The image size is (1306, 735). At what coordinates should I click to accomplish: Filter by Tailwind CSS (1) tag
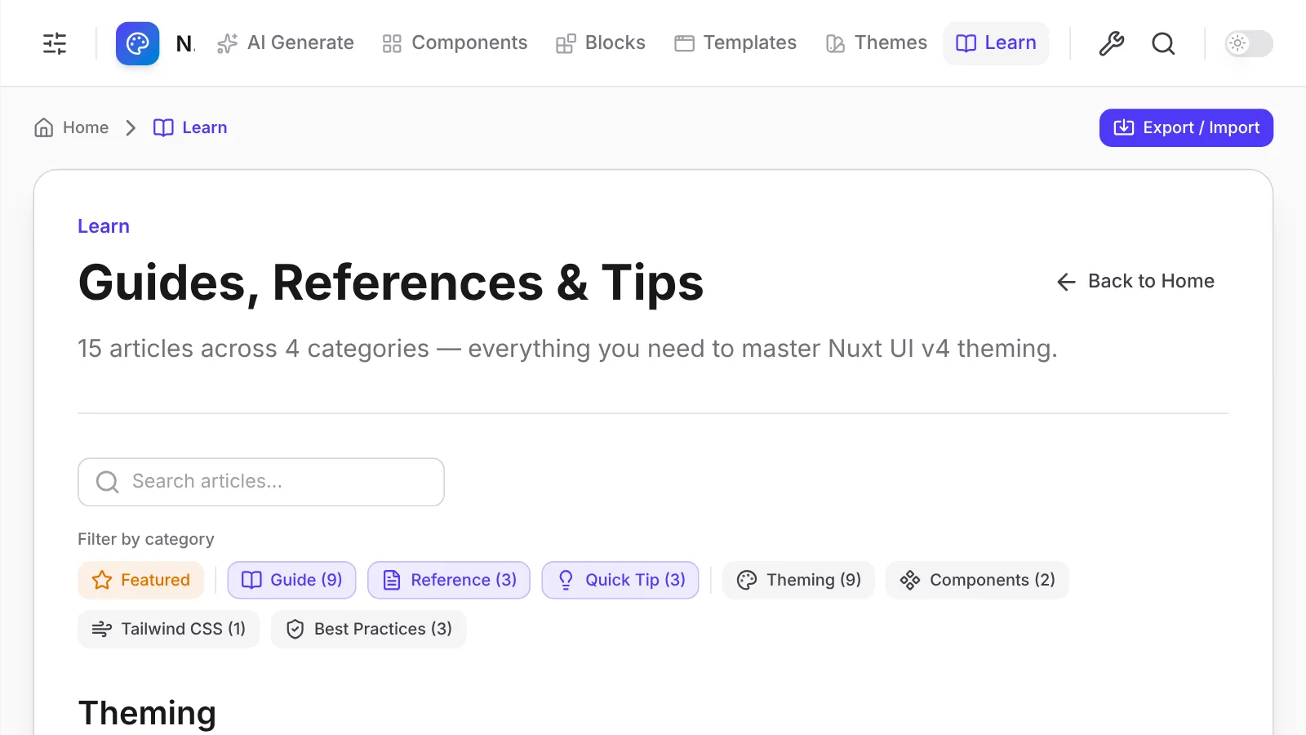[x=168, y=629]
